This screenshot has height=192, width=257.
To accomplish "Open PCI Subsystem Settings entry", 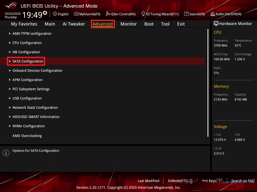I will tap(31, 89).
